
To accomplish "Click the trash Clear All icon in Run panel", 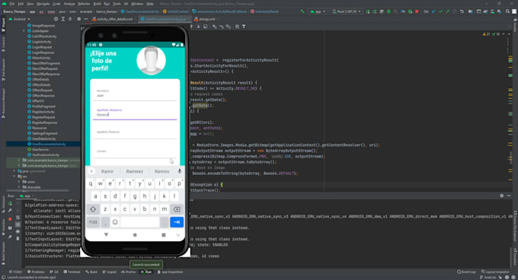I will [18, 238].
